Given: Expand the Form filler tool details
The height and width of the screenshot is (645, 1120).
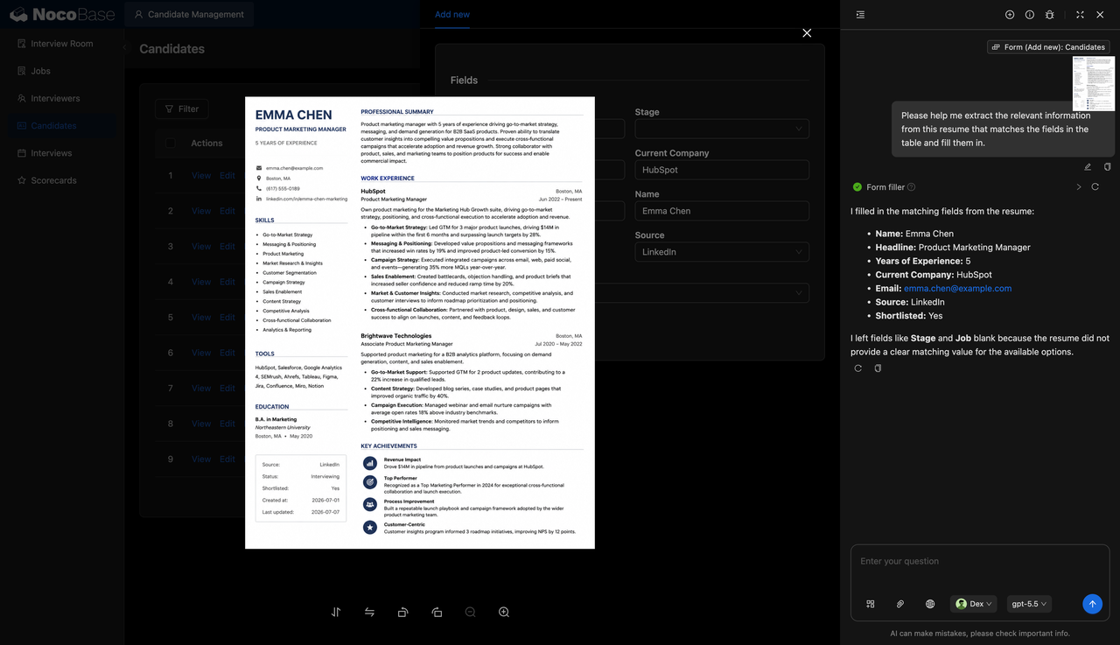Looking at the screenshot, I should click(x=1079, y=187).
